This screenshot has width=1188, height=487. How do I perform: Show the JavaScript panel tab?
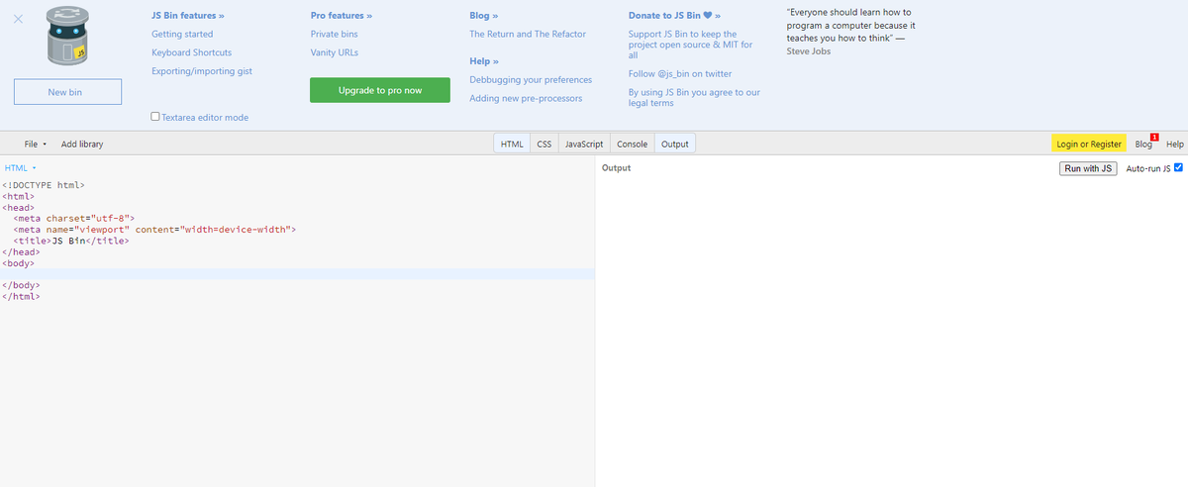point(584,145)
